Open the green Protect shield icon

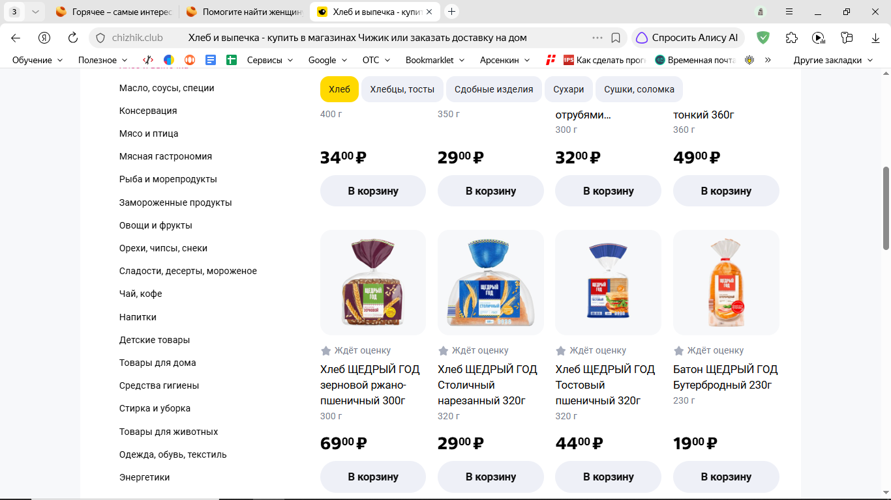[763, 38]
